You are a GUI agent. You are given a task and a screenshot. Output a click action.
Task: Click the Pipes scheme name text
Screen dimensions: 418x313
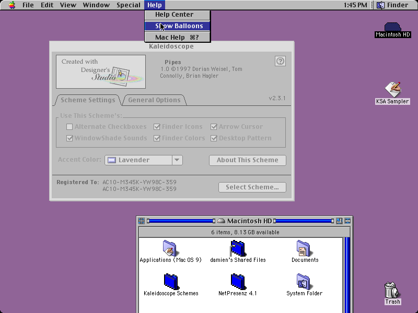click(173, 62)
